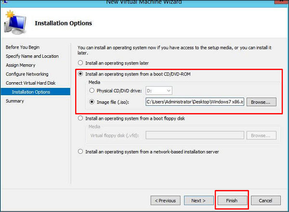Viewport: 289px width, 212px height.
Task: Click the ISO image file path field
Action: click(195, 102)
